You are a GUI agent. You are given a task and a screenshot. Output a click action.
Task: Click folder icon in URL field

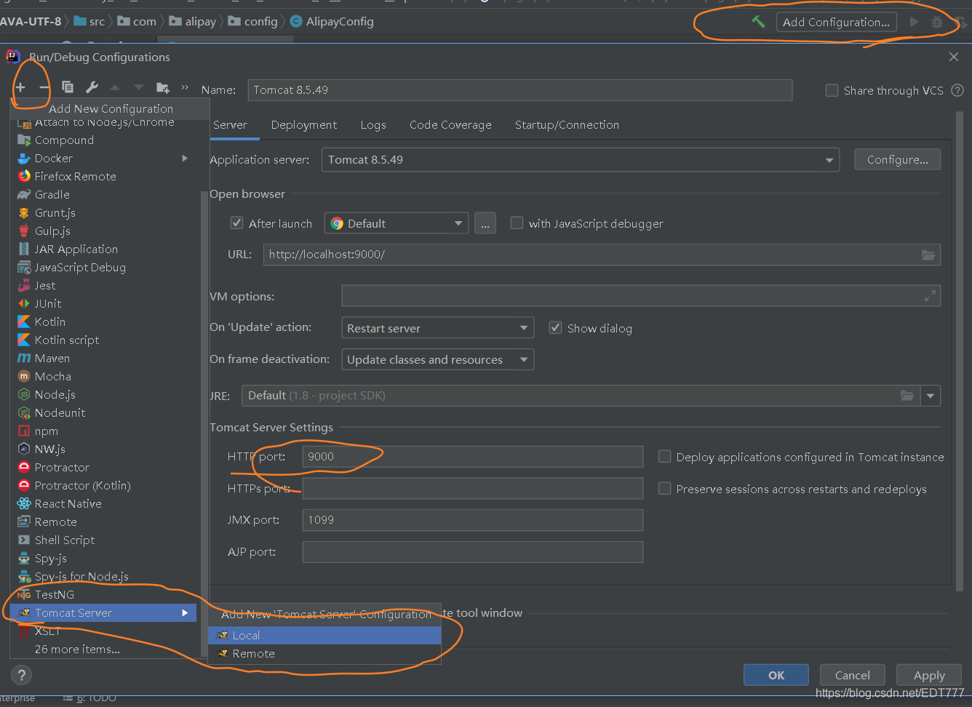(928, 255)
